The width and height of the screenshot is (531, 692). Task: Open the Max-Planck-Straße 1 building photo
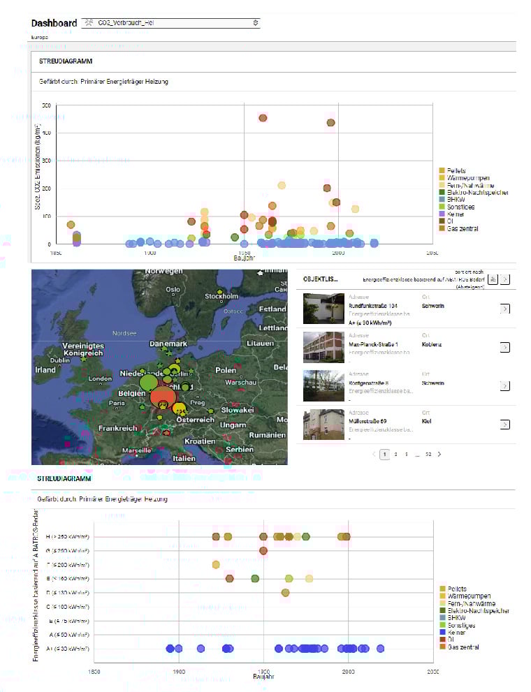(x=323, y=347)
